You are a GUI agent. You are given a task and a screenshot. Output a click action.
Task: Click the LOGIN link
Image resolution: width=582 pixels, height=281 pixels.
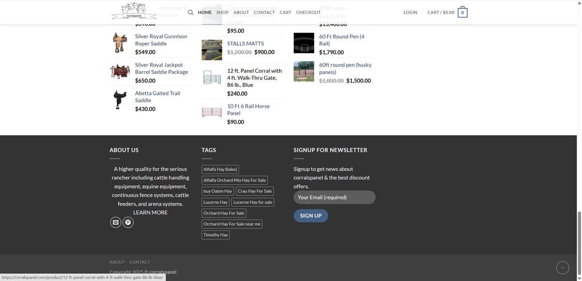pyautogui.click(x=410, y=12)
